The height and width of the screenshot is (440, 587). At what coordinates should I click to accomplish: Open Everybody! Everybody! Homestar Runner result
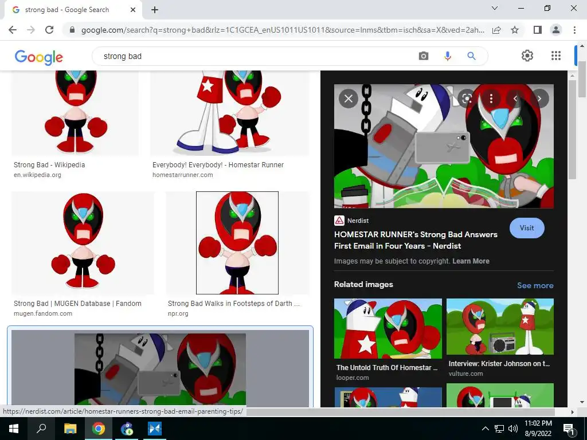click(218, 165)
